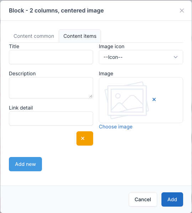
Task: Confirm with the Add button
Action: (x=172, y=199)
